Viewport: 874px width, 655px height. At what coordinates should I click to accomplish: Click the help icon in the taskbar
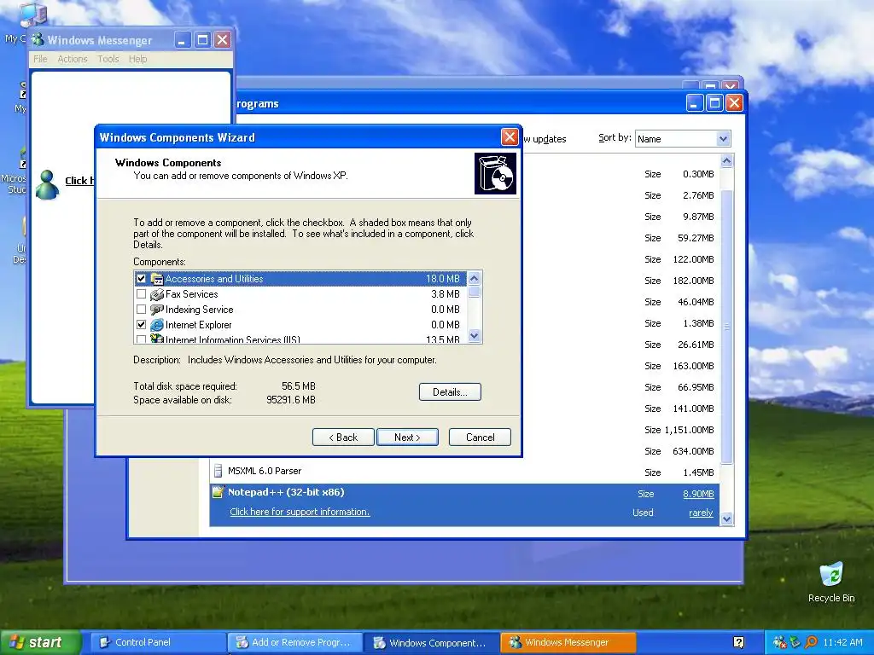(x=738, y=642)
